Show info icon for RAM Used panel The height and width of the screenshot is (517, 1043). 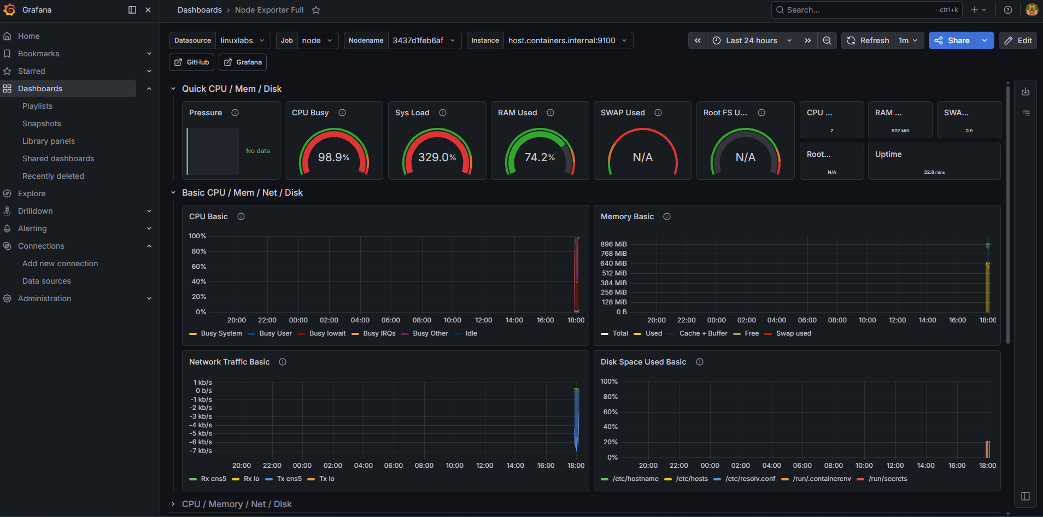tap(550, 113)
